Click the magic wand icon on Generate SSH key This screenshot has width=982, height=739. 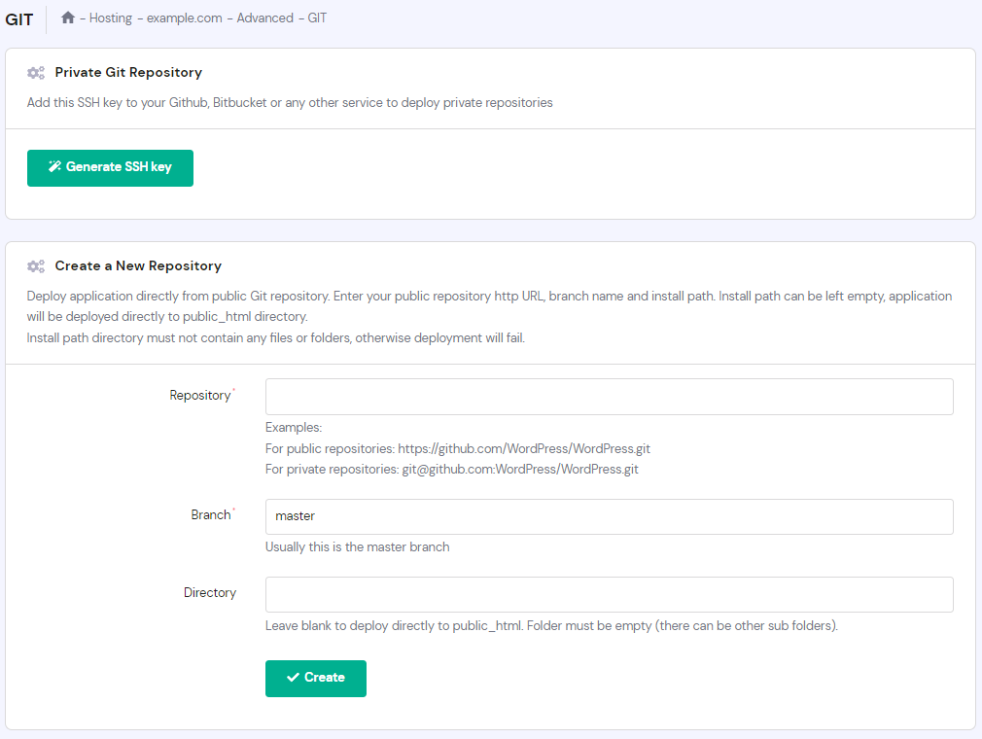coord(56,167)
